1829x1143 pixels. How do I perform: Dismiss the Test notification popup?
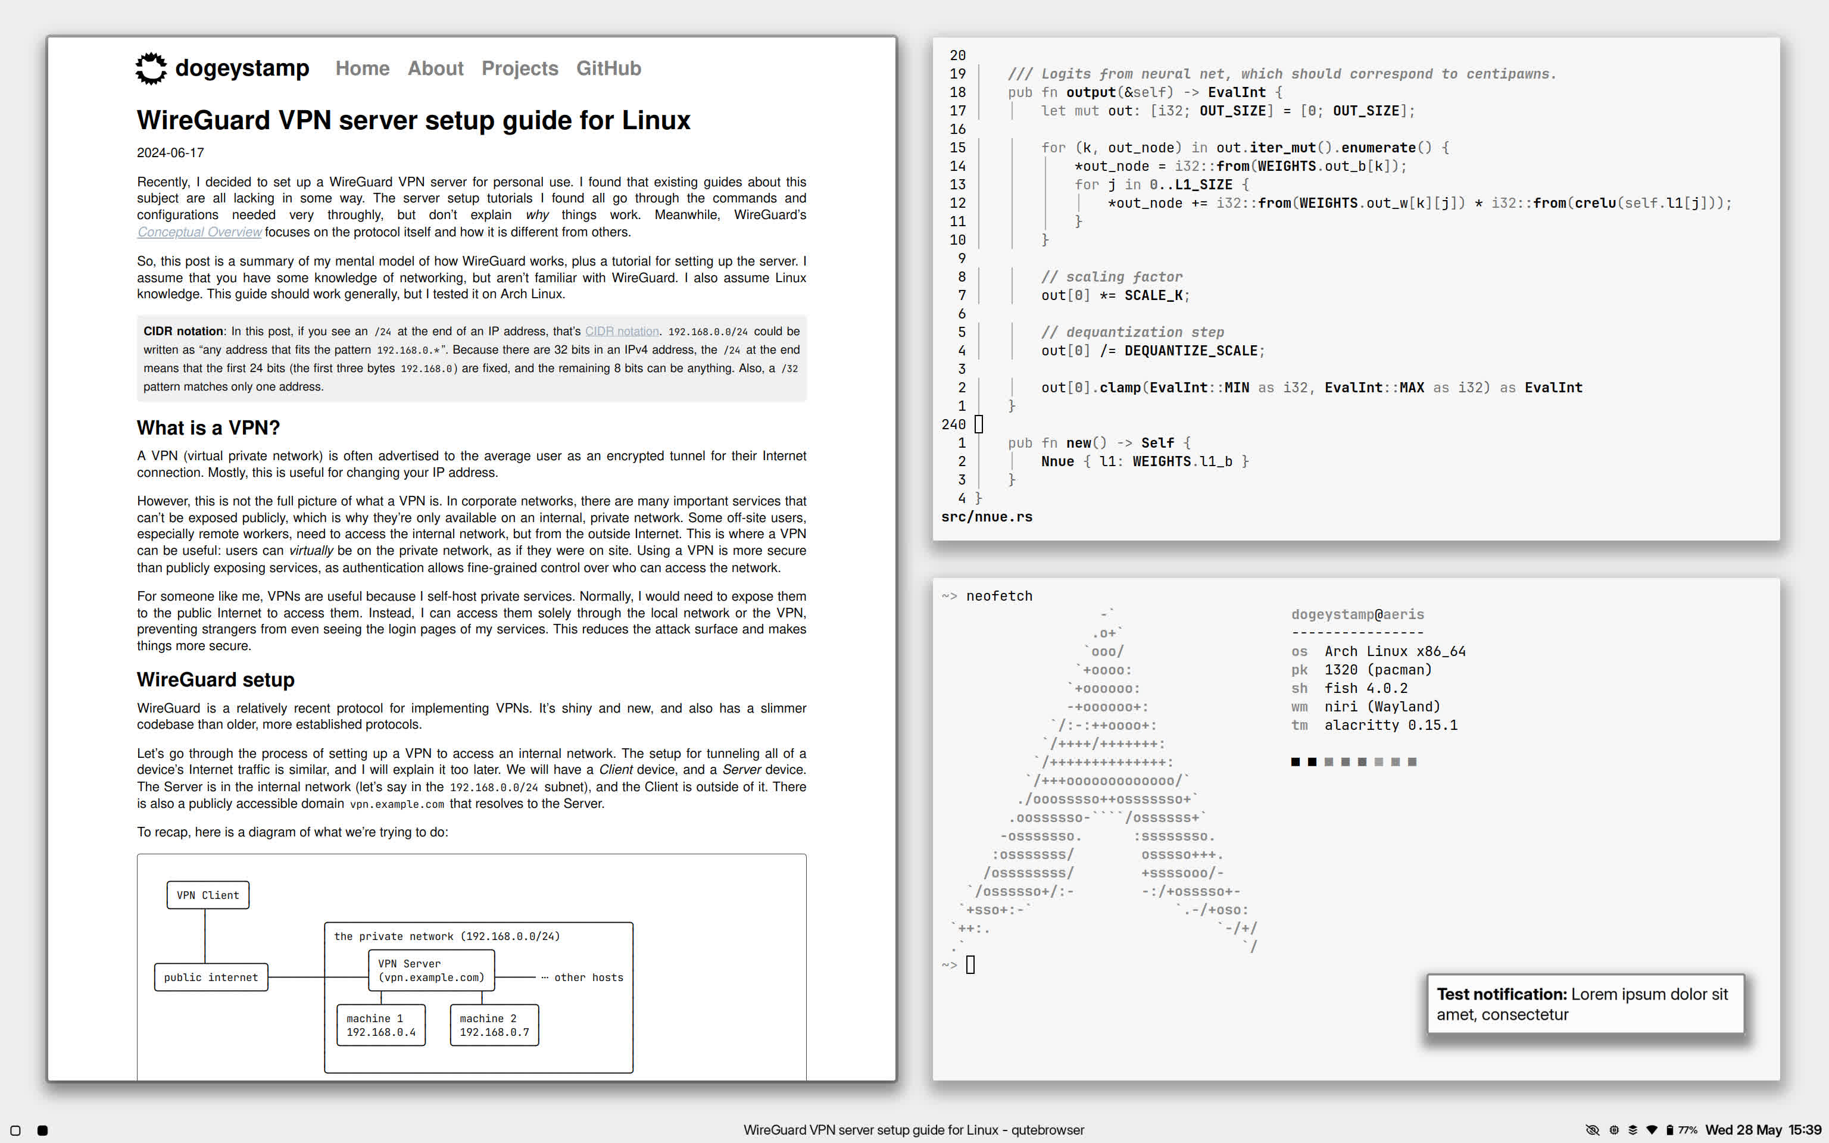click(1584, 1004)
